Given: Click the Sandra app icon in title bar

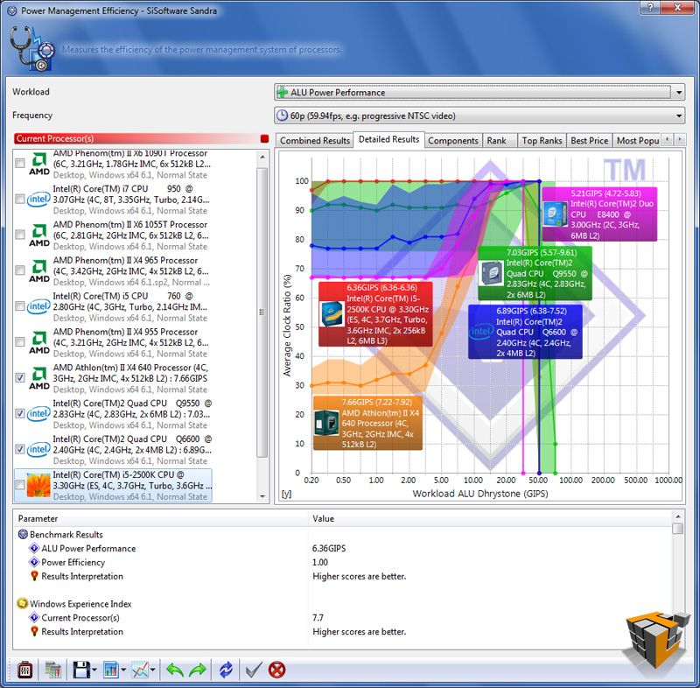Looking at the screenshot, I should [12, 11].
